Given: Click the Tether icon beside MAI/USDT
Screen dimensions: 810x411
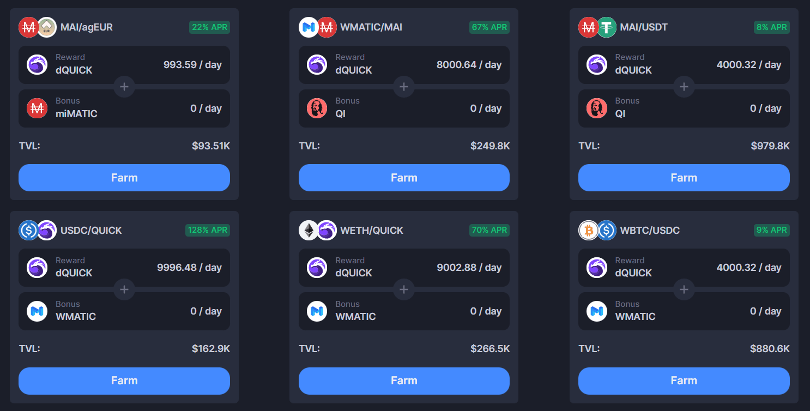Looking at the screenshot, I should 606,27.
